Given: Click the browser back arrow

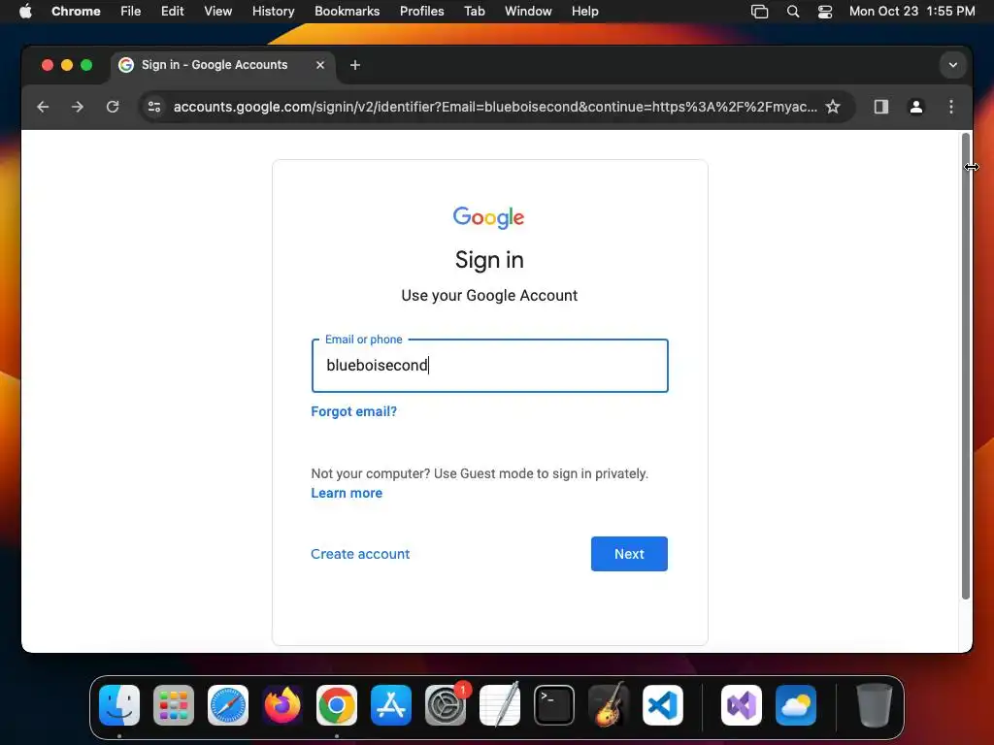Looking at the screenshot, I should 43,107.
